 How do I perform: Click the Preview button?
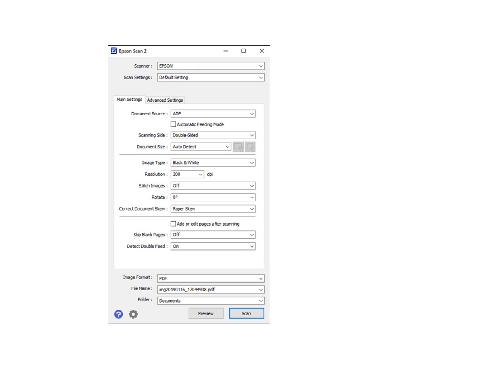(x=206, y=313)
